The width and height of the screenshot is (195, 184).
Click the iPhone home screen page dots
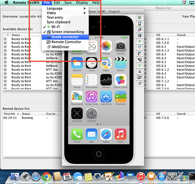99,124
